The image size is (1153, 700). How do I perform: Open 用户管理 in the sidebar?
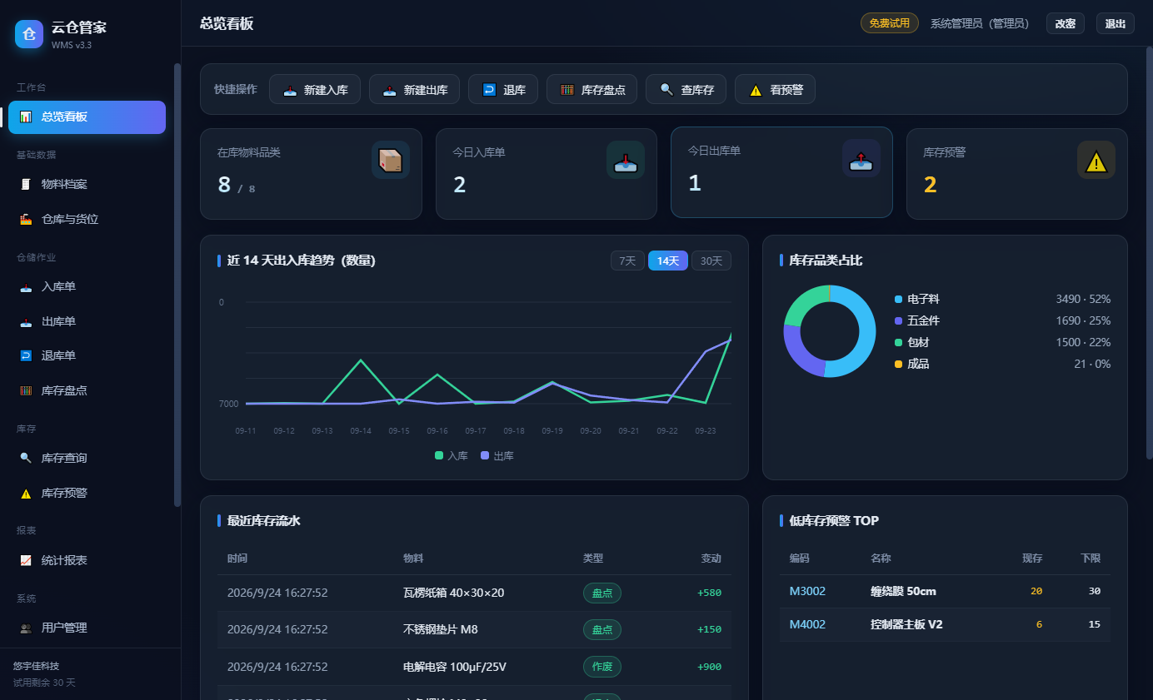(87, 628)
